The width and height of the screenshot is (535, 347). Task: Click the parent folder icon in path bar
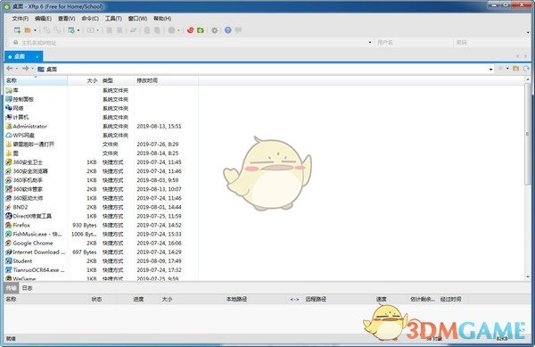(516, 69)
